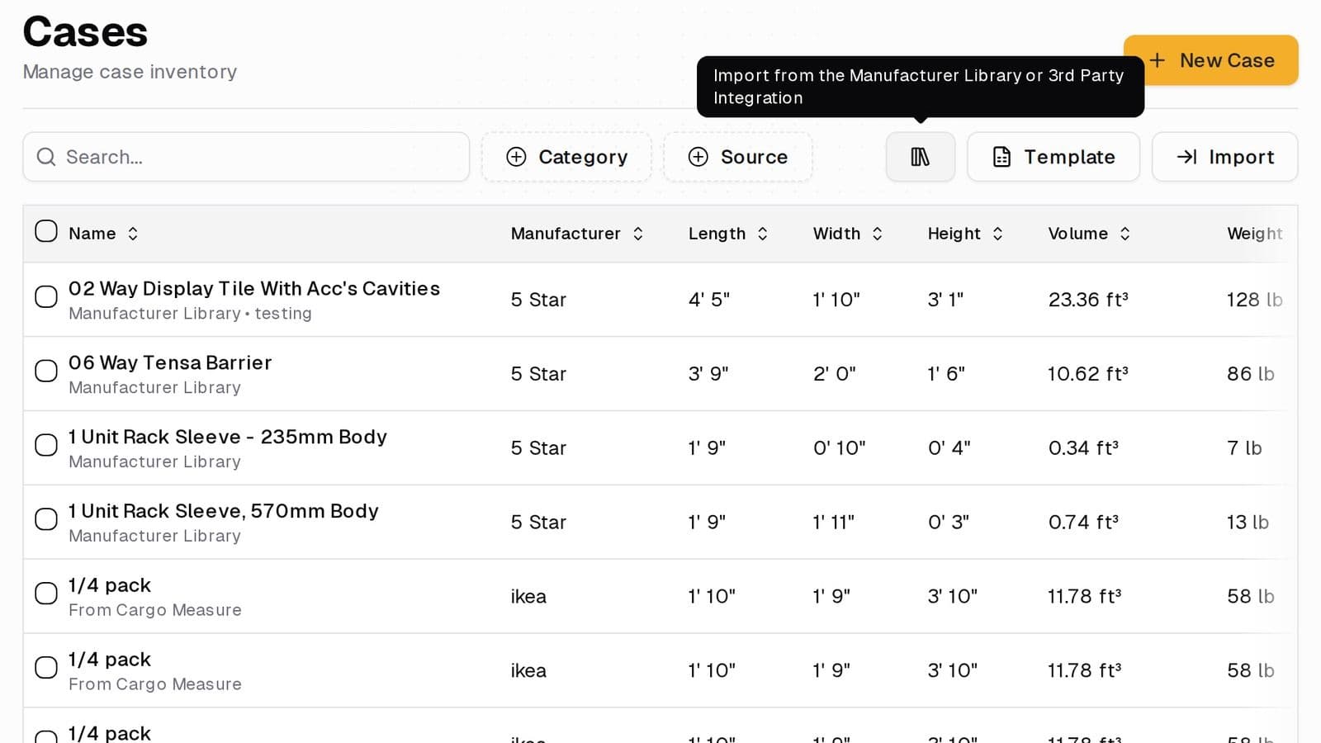This screenshot has width=1321, height=743.
Task: Click the Manufacturer Library • testing subtitle
Action: tap(190, 314)
